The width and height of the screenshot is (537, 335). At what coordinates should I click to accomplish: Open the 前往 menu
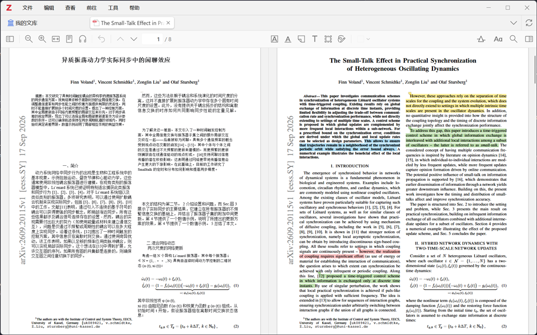pyautogui.click(x=91, y=8)
